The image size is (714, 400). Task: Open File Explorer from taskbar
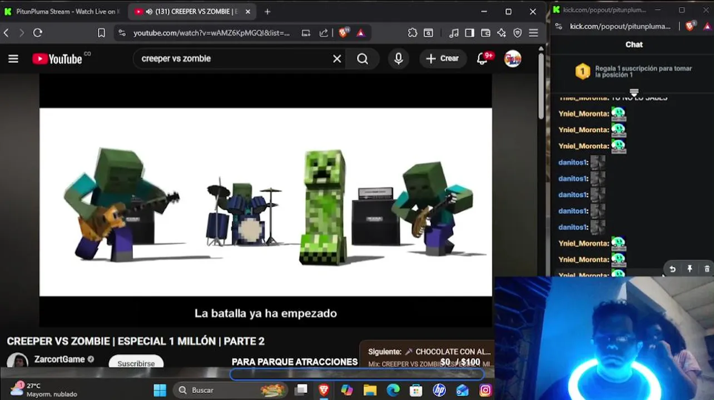point(370,391)
